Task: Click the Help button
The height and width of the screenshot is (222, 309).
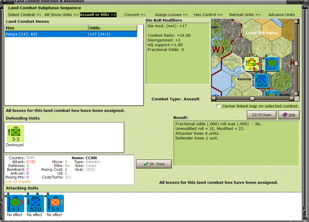Action: (x=289, y=115)
